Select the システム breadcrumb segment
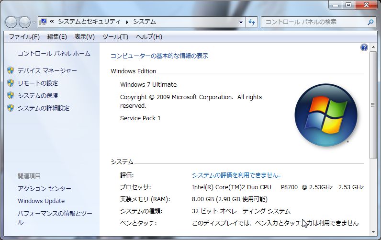The height and width of the screenshot is (240, 381). [x=145, y=22]
